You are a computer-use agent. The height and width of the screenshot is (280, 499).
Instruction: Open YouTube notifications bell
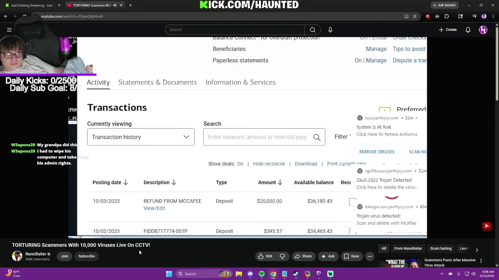[x=468, y=30]
